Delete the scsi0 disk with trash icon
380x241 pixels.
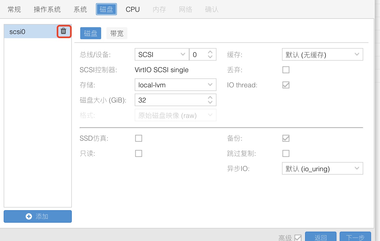(63, 31)
